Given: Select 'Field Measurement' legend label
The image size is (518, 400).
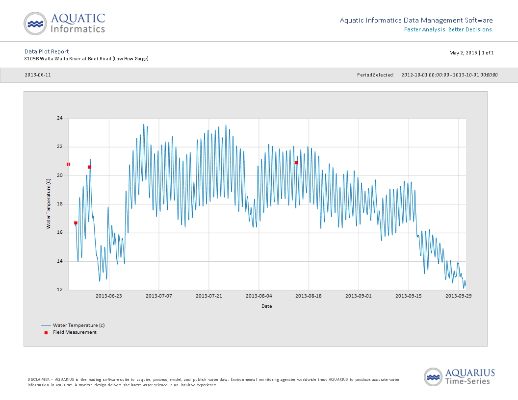Looking at the screenshot, I should (75, 332).
